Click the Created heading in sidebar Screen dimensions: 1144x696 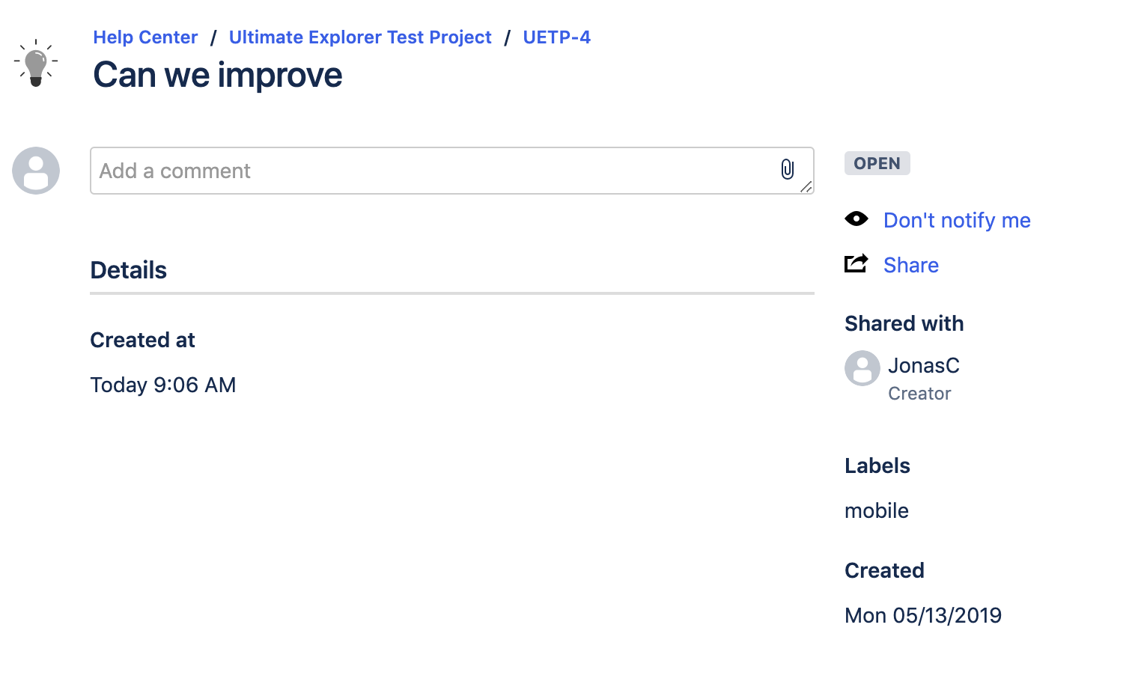tap(884, 570)
